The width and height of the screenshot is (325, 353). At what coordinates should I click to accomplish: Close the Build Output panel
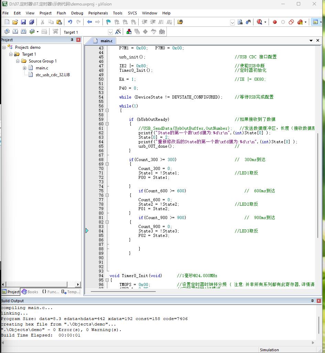pyautogui.click(x=319, y=301)
